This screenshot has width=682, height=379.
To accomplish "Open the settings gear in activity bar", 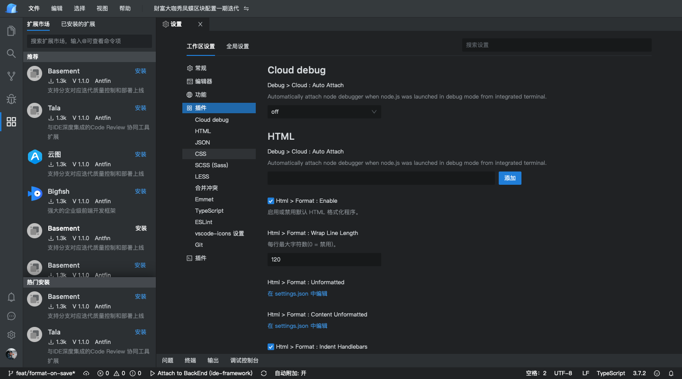I will point(11,335).
